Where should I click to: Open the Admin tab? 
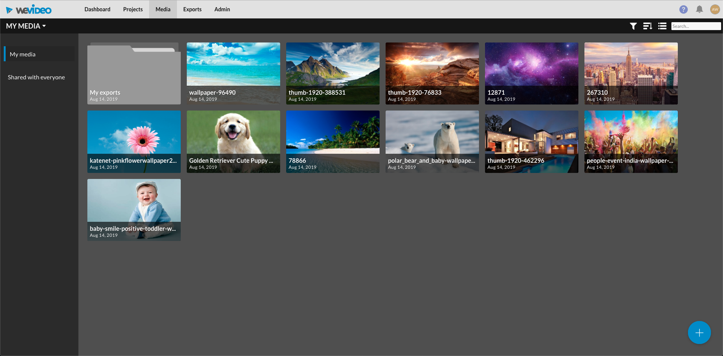tap(222, 9)
